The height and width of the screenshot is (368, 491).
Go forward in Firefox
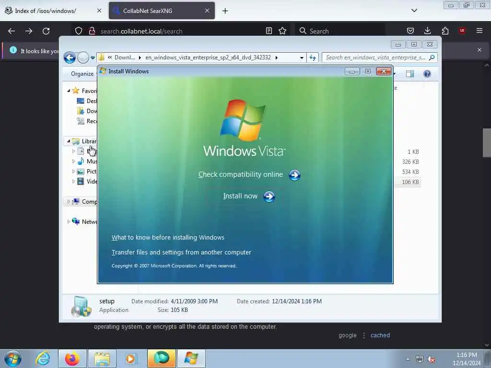(x=29, y=31)
